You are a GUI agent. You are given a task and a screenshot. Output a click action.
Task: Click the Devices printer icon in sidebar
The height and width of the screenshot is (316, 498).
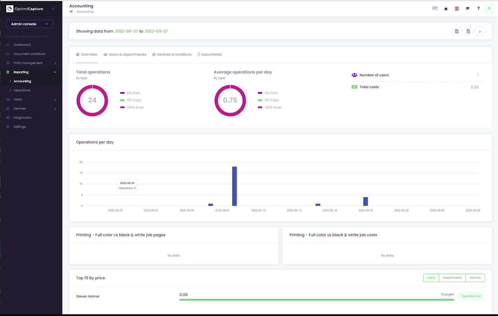(x=8, y=108)
